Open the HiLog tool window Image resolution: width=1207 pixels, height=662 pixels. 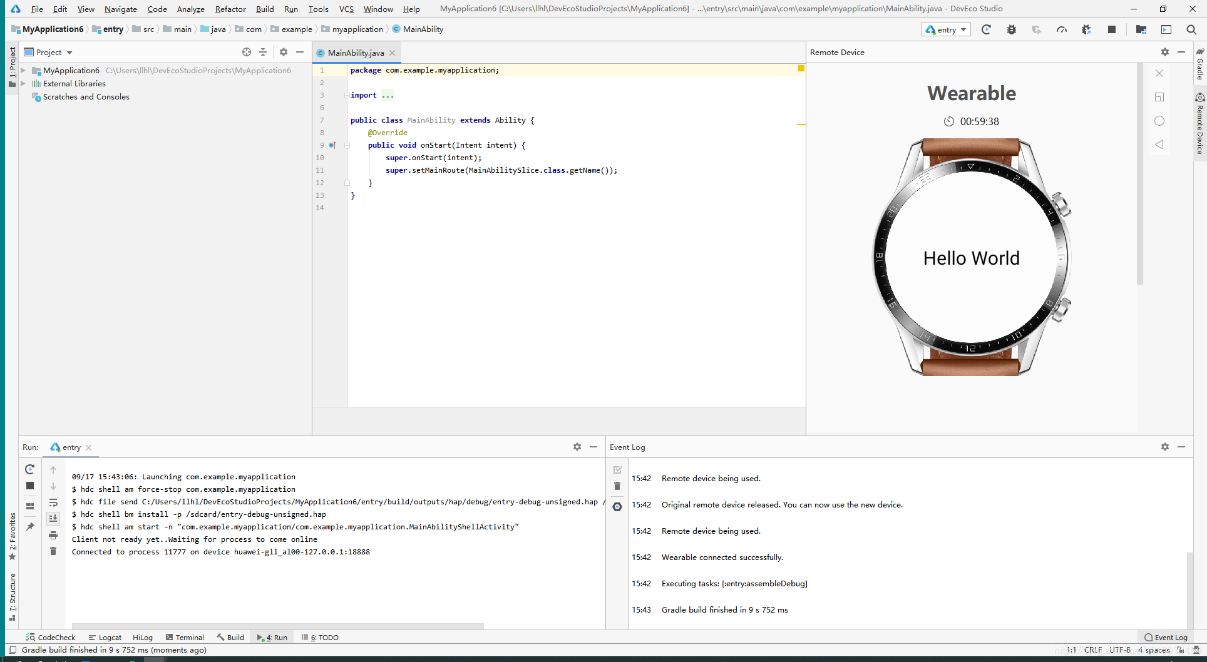pos(143,638)
